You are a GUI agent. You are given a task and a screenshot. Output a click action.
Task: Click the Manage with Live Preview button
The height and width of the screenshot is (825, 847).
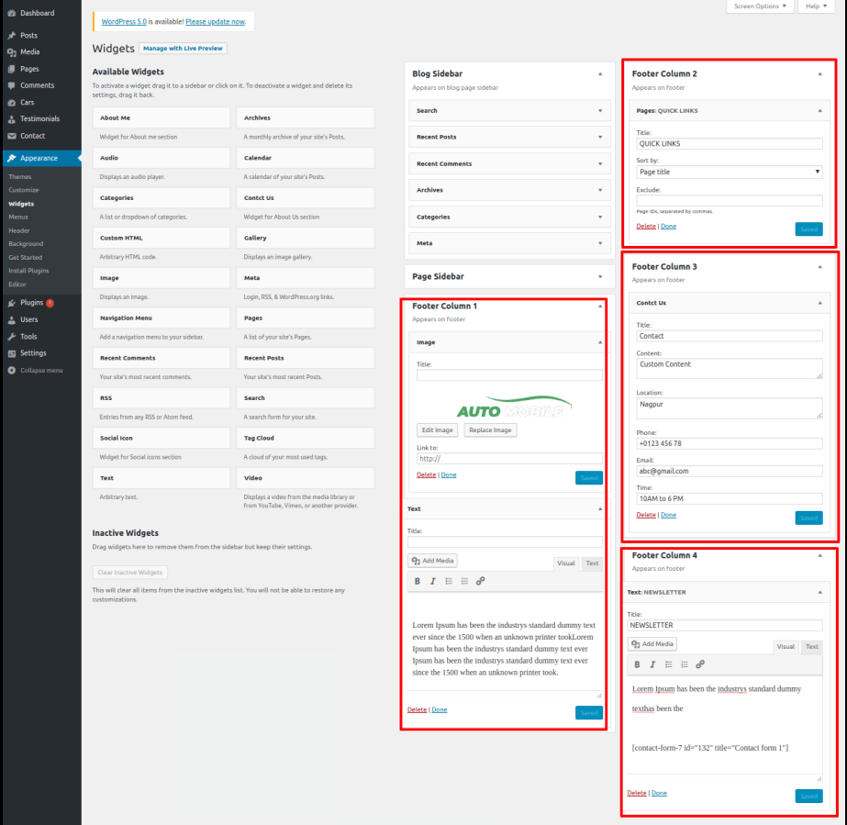[x=184, y=48]
